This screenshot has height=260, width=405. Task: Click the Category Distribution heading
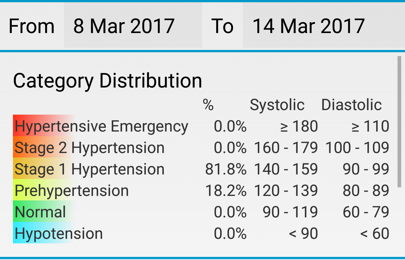107,81
